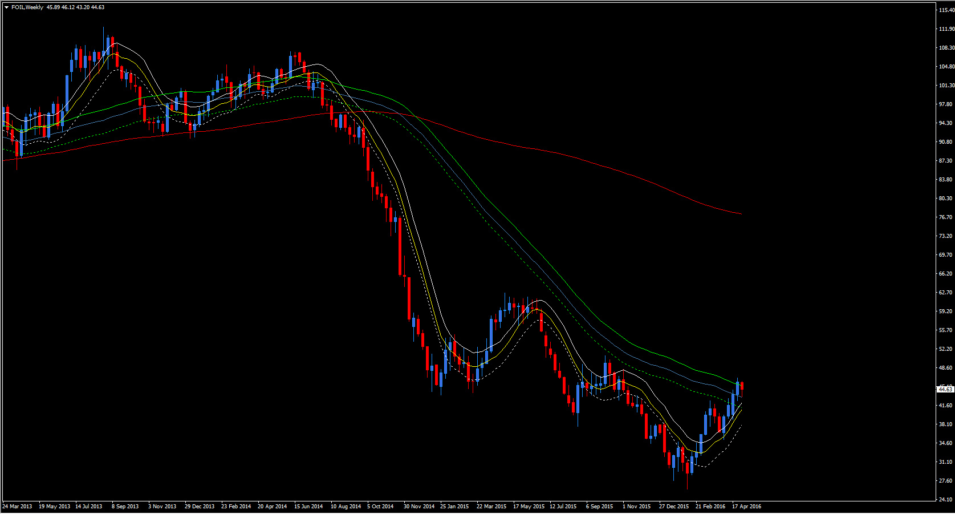The image size is (955, 514).
Task: Click the 14 Jul 2013 date label
Action: 89,507
